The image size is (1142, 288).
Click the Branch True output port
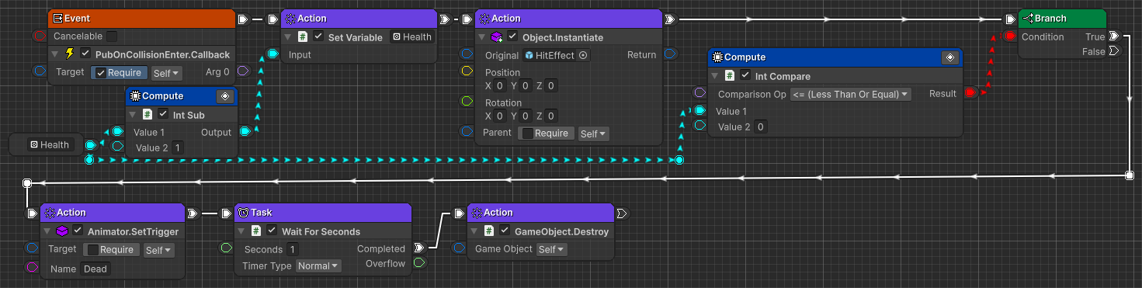[x=1114, y=36]
